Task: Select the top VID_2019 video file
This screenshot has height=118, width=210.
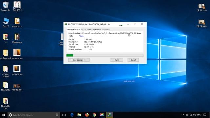Action: pos(201,7)
